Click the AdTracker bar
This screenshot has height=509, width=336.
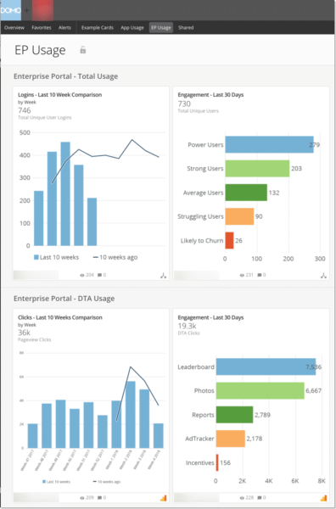pos(231,439)
